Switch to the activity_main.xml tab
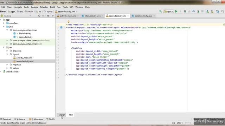 pyautogui.click(x=68, y=16)
